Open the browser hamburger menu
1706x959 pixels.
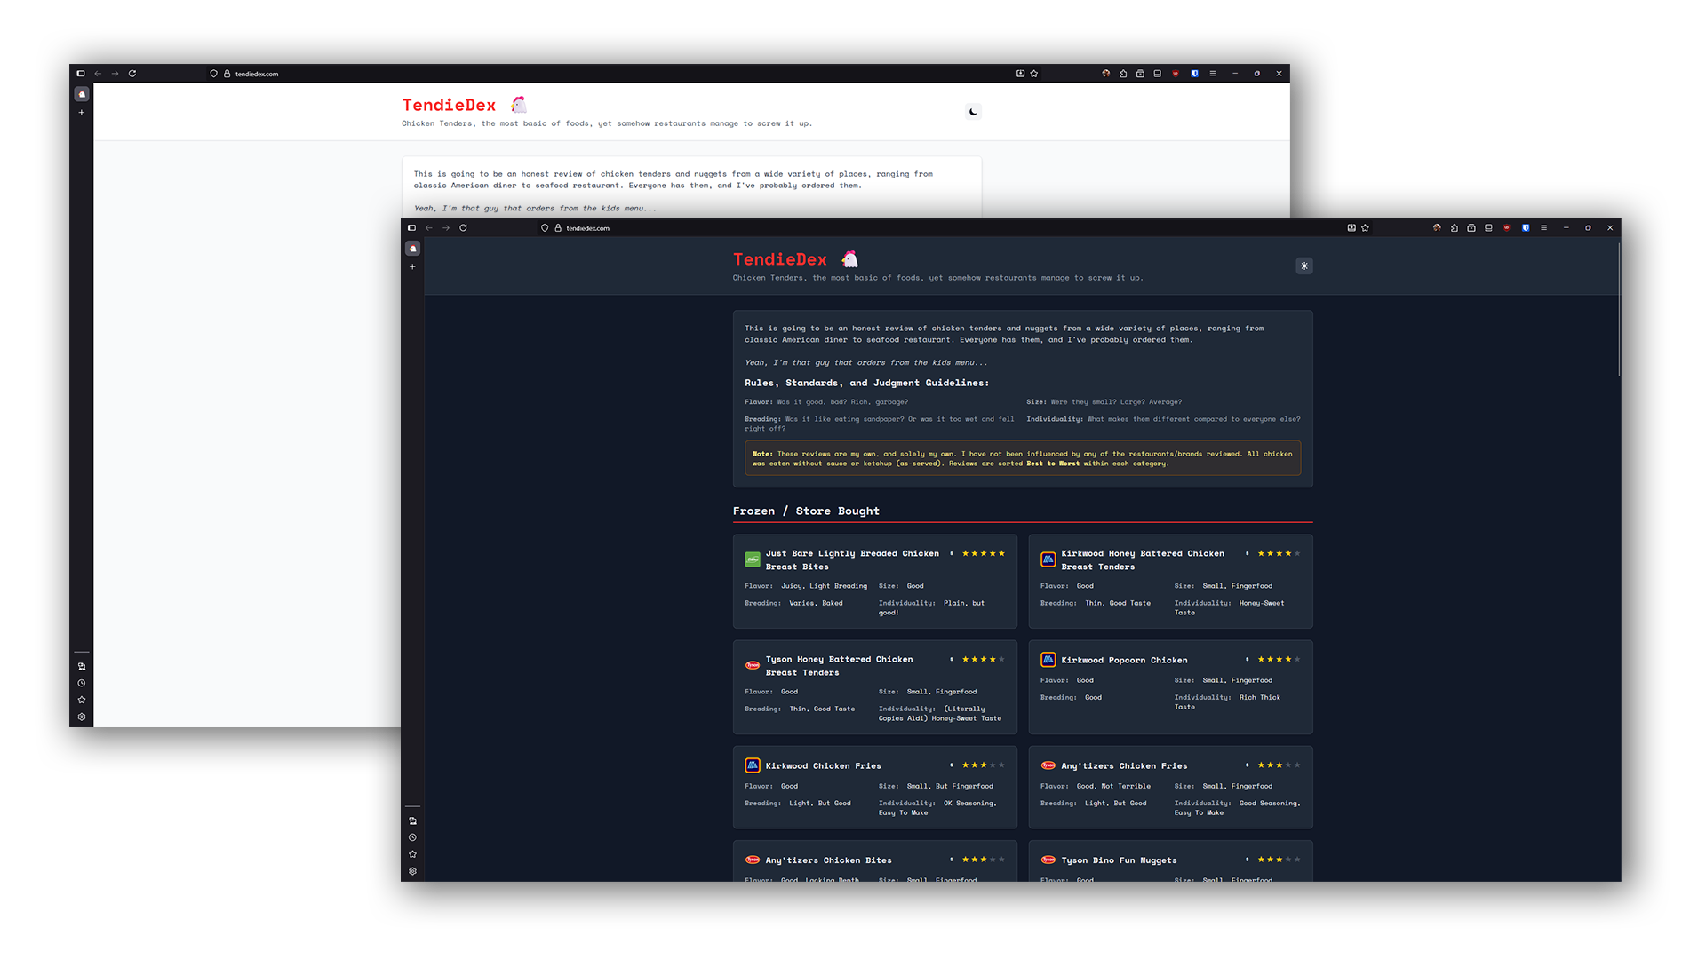point(1544,227)
